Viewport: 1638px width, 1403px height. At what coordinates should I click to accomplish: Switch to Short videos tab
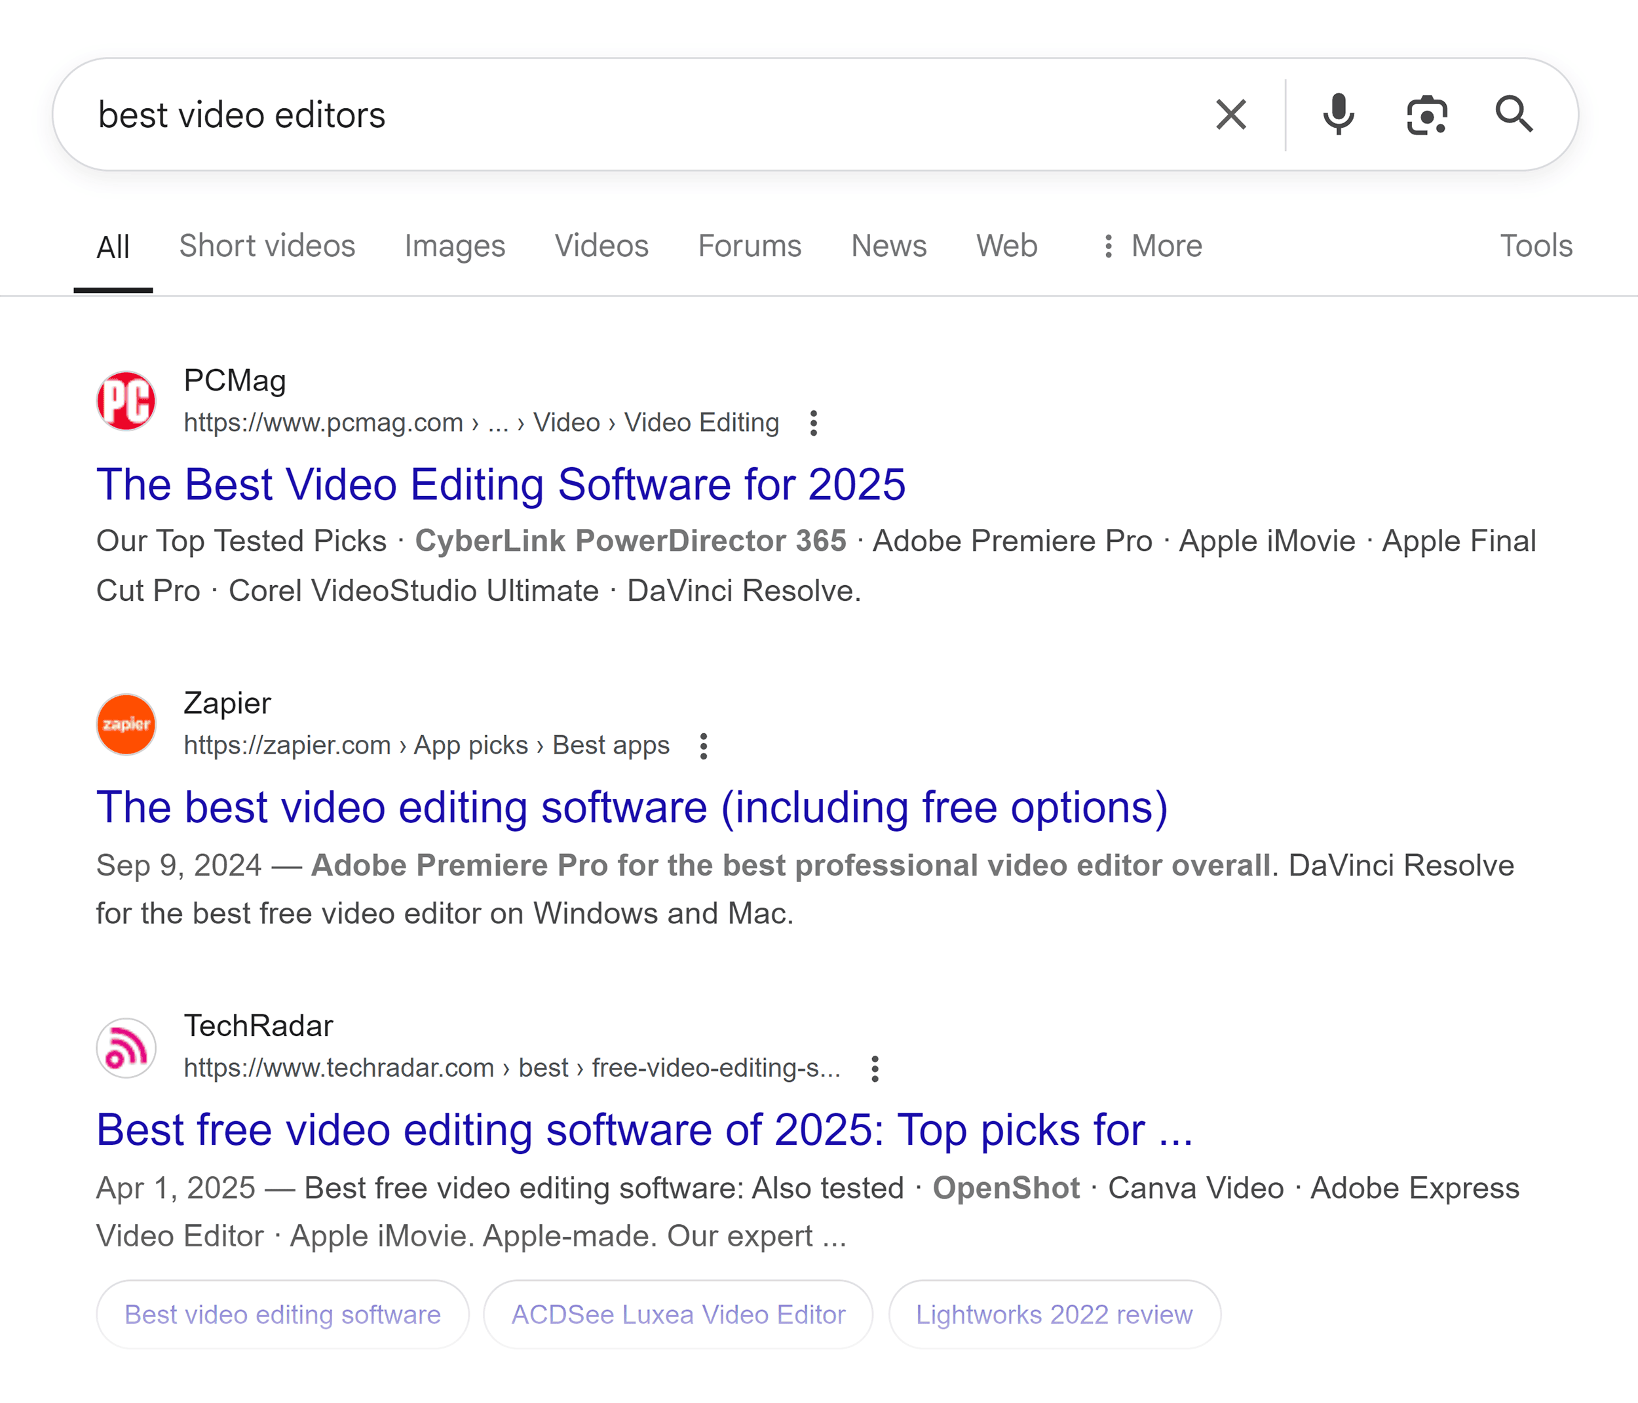[267, 246]
